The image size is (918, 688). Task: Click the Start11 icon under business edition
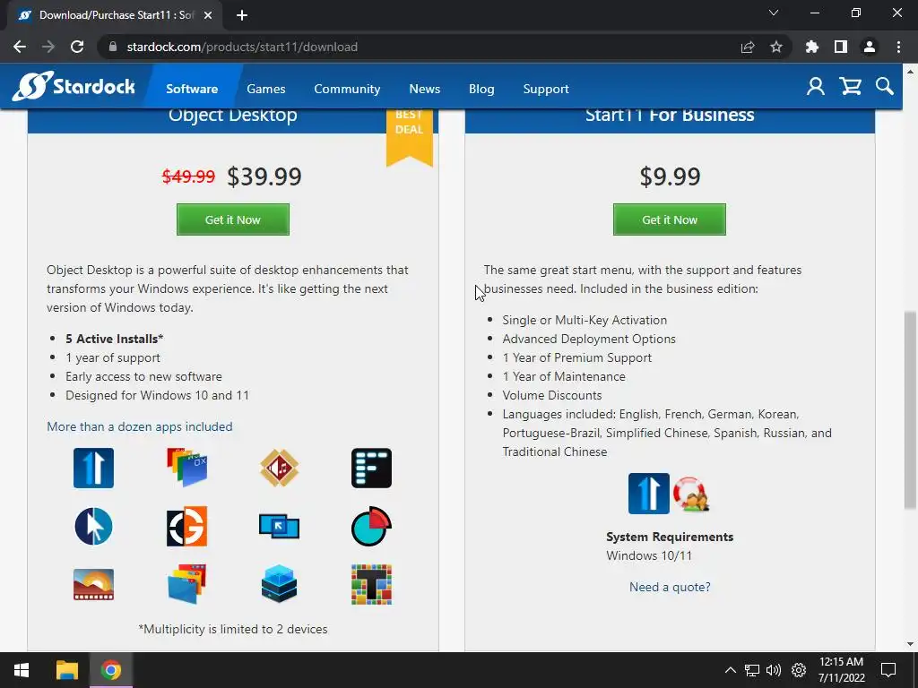coord(649,494)
